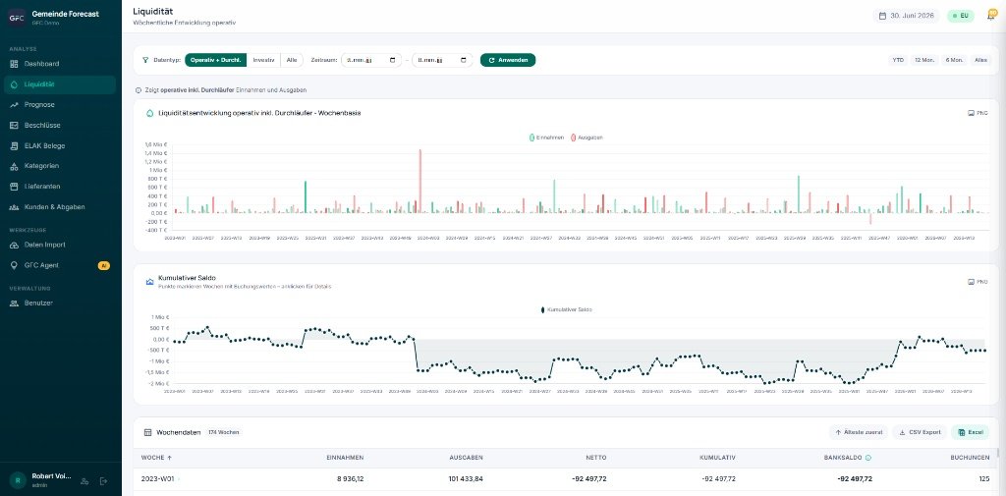Click the Zeitraum start date field

click(370, 60)
